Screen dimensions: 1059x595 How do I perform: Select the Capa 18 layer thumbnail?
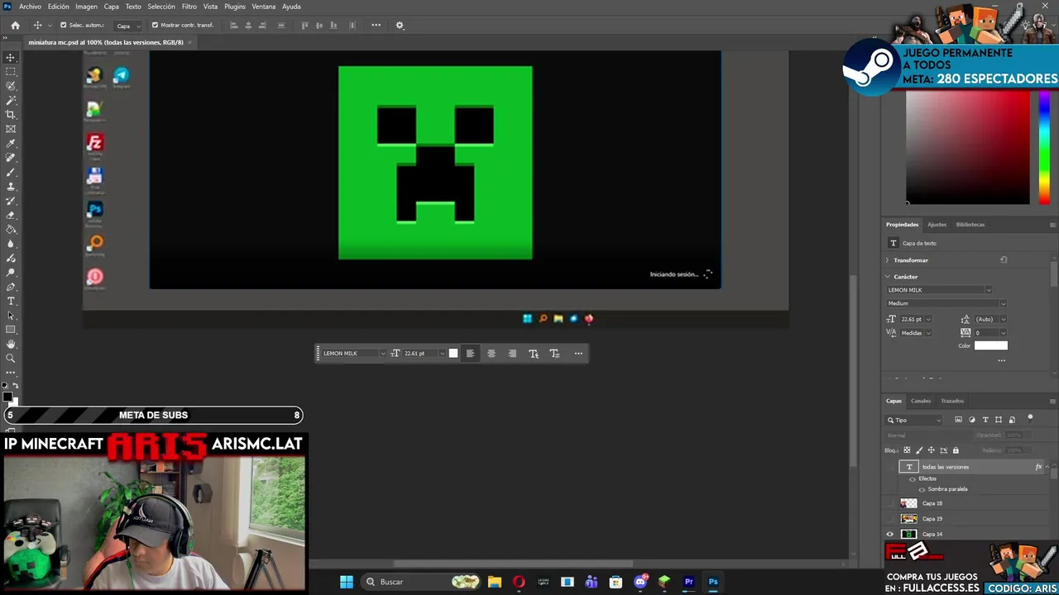click(x=909, y=503)
